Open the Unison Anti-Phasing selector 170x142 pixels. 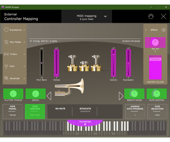(135, 111)
